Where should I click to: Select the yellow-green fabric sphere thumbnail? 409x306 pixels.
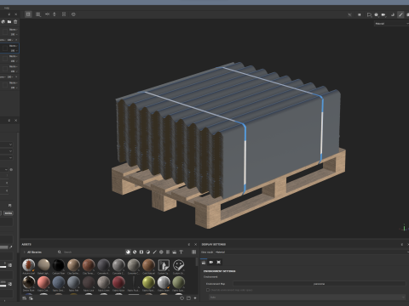coord(148,282)
